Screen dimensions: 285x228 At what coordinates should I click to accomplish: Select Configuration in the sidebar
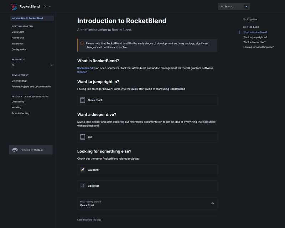coord(19,50)
